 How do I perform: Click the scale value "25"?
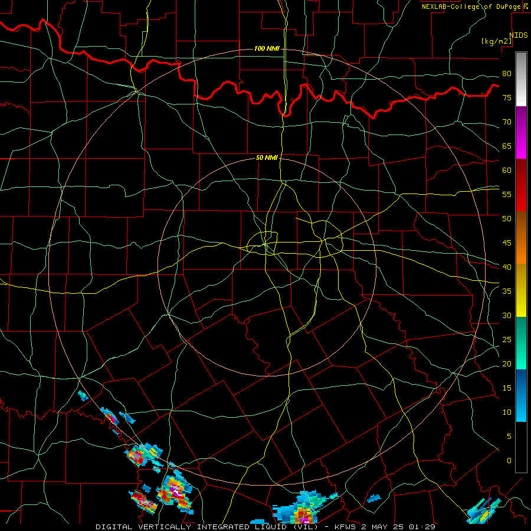point(507,339)
